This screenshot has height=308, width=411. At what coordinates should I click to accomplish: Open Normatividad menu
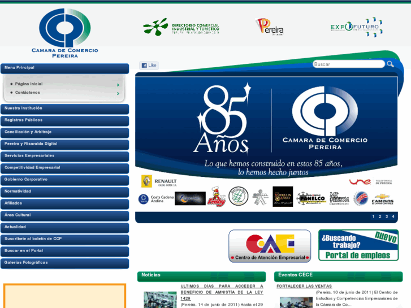click(65, 192)
